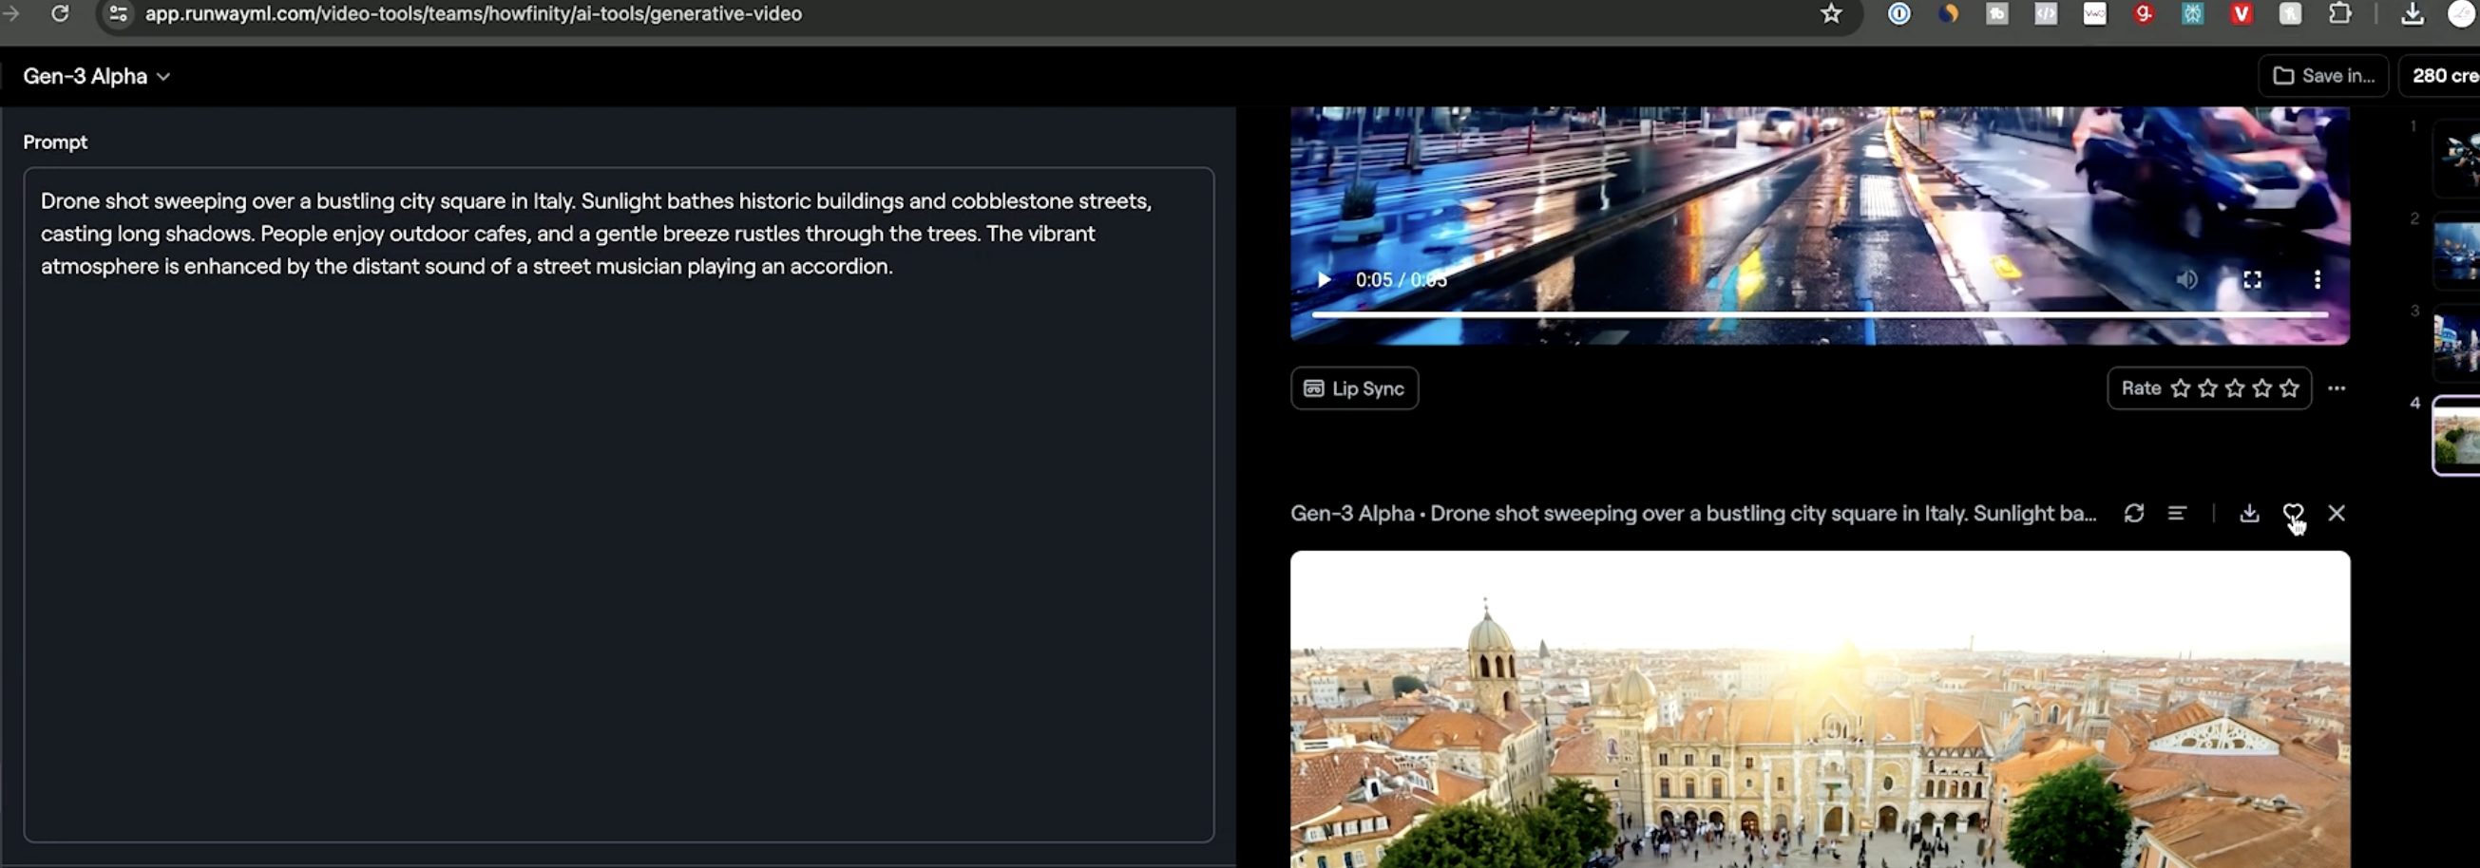Seek along the video progress bar
Image resolution: width=2480 pixels, height=868 pixels.
coord(1820,313)
